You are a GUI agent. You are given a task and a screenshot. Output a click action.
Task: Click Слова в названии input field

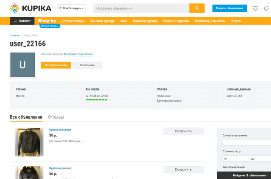tap(246, 143)
